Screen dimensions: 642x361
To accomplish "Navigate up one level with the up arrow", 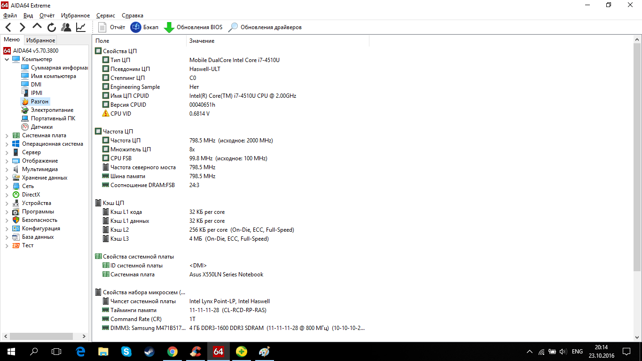I will click(37, 27).
